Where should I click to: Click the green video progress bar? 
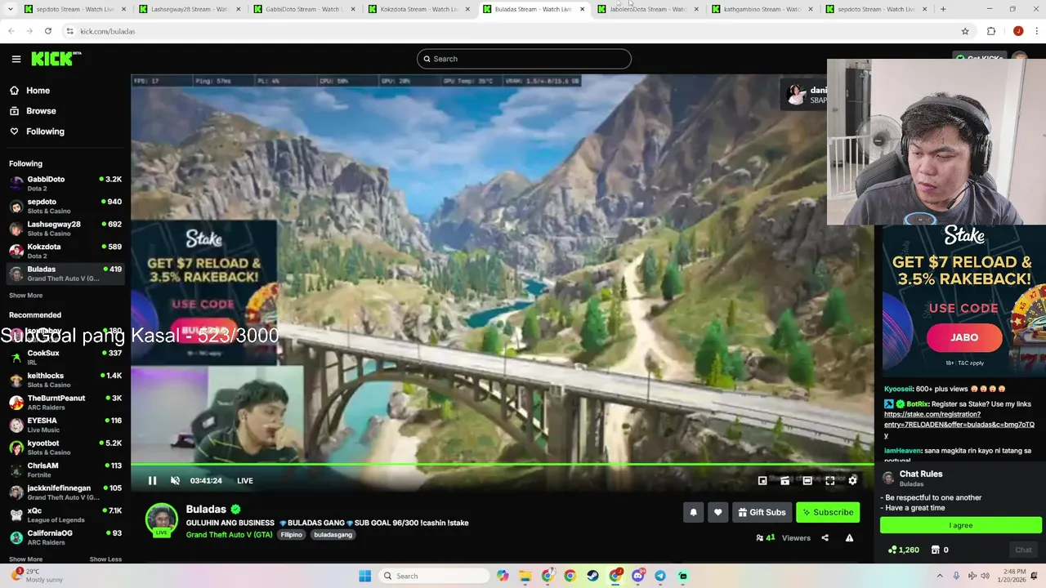(502, 465)
